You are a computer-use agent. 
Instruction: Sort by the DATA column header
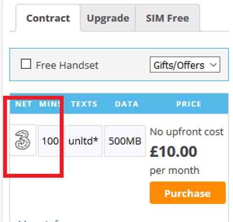(x=127, y=104)
